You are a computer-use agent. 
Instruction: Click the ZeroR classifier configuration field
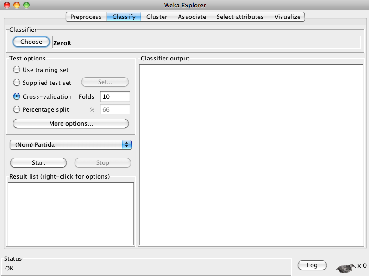coord(206,42)
